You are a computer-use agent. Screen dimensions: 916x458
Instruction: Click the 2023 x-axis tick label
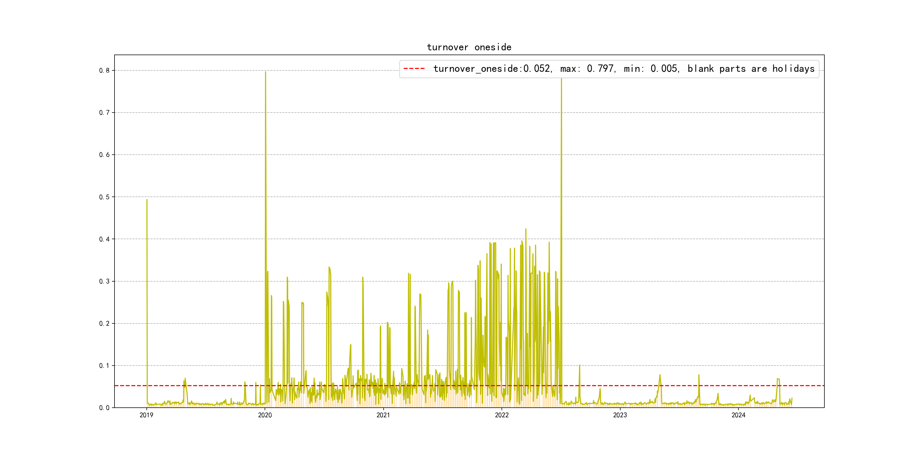coord(620,415)
